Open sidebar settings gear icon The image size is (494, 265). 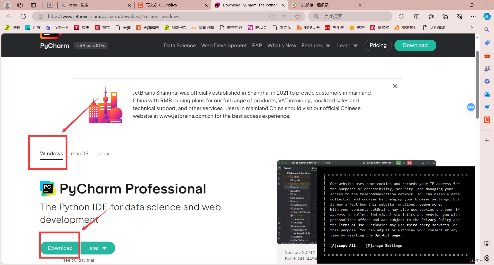coord(487,258)
